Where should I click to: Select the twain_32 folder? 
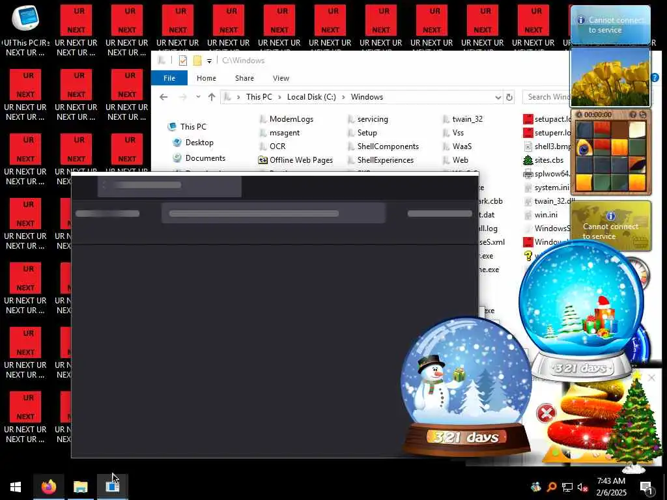[x=463, y=119]
